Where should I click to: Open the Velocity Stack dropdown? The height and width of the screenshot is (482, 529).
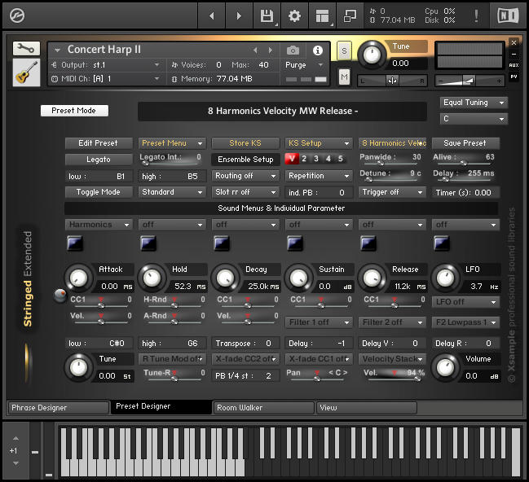click(x=392, y=359)
